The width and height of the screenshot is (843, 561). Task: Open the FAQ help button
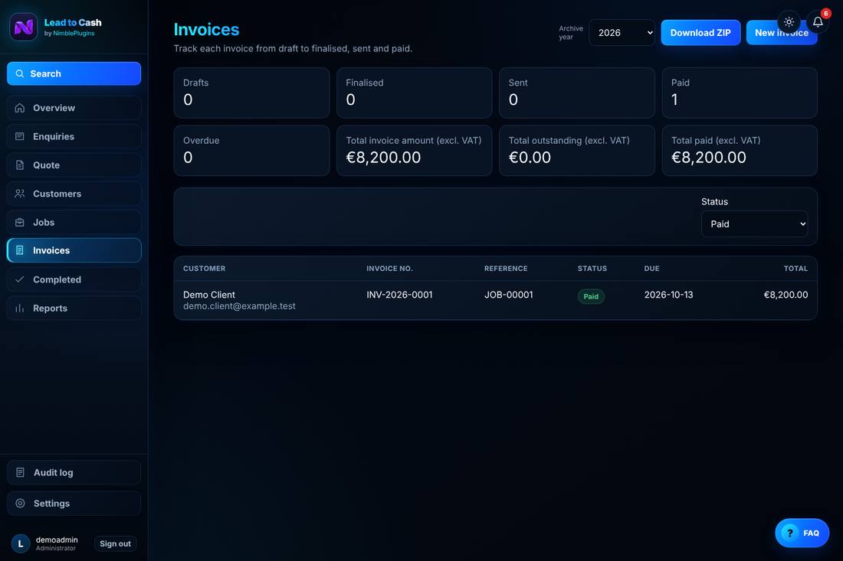pyautogui.click(x=802, y=533)
